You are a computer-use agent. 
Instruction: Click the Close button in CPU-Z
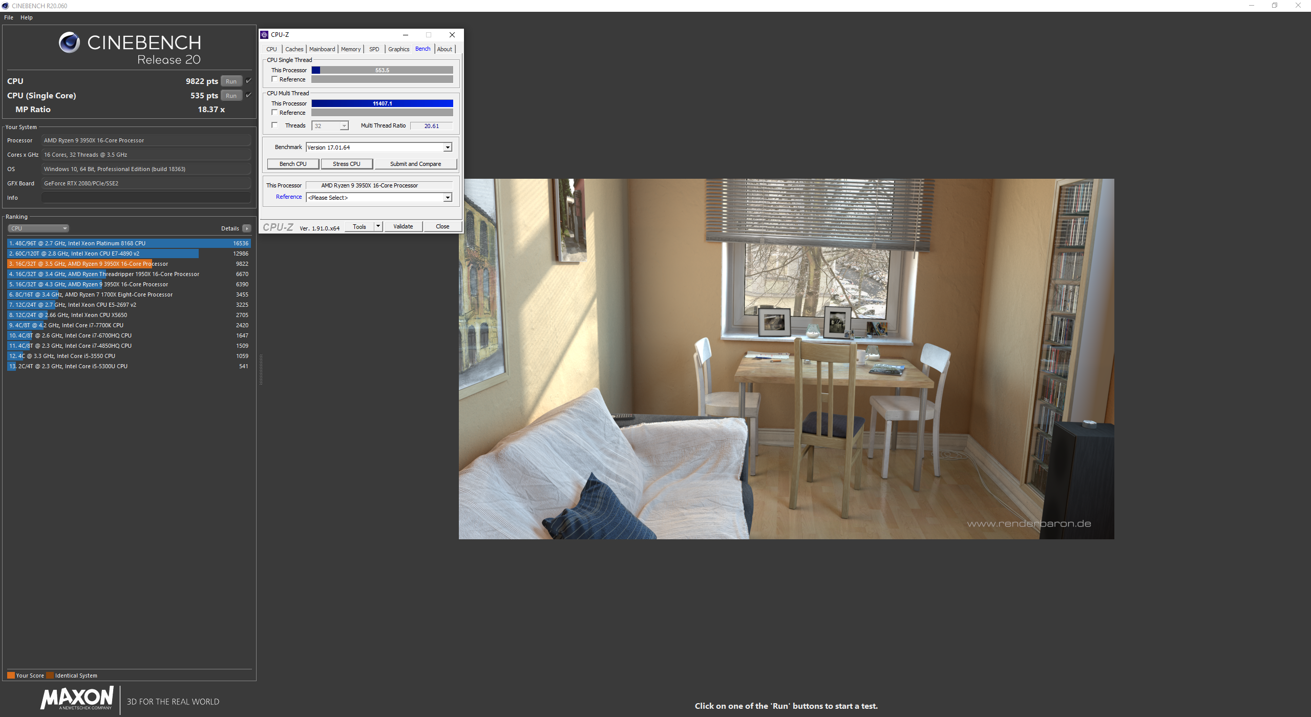tap(442, 226)
